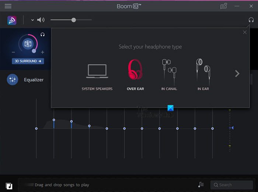
Task: Click first equalizer band handle
Action: point(36,129)
